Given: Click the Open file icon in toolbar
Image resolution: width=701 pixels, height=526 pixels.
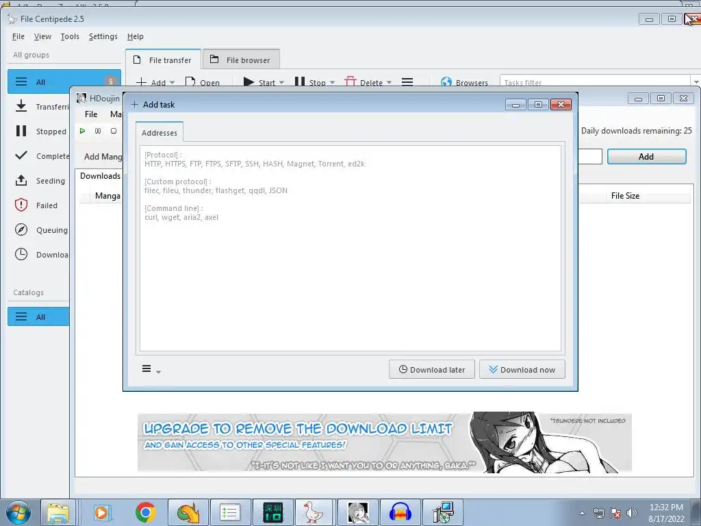Looking at the screenshot, I should click(x=190, y=82).
